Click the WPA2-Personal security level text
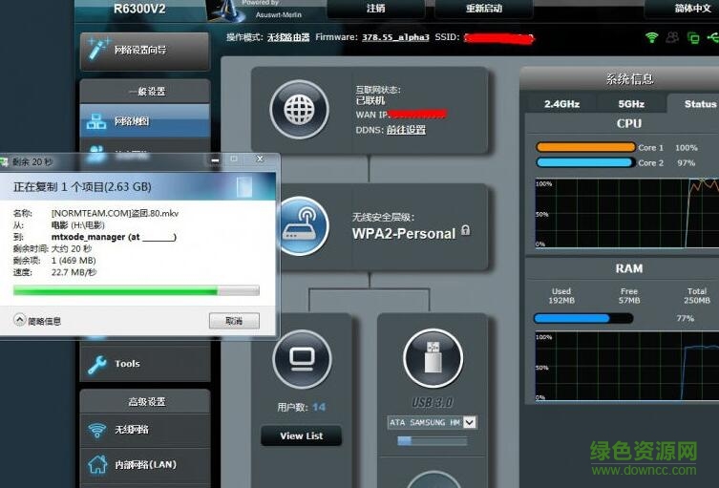Image resolution: width=719 pixels, height=488 pixels. pyautogui.click(x=404, y=233)
